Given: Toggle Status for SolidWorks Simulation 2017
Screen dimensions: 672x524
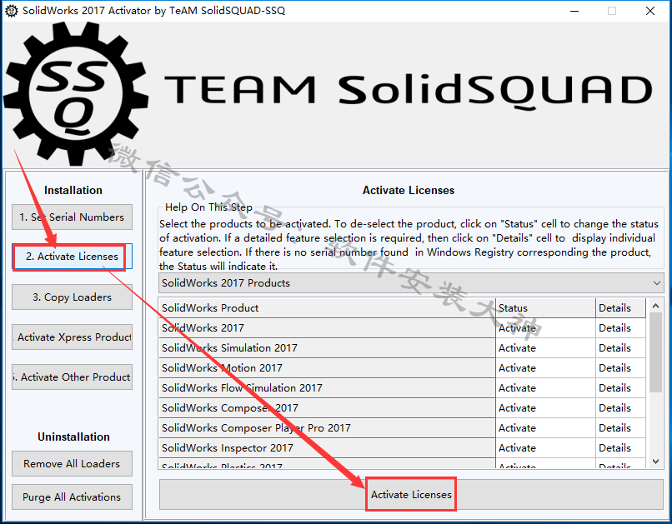Looking at the screenshot, I should click(545, 348).
